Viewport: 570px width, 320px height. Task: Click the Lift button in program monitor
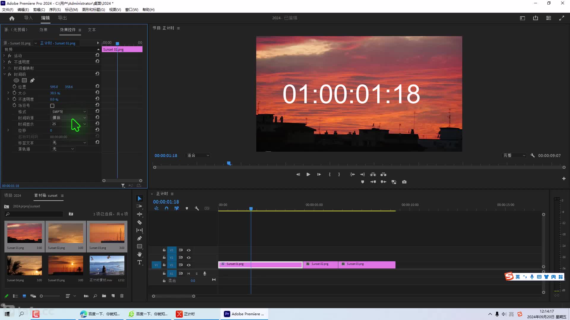[373, 175]
